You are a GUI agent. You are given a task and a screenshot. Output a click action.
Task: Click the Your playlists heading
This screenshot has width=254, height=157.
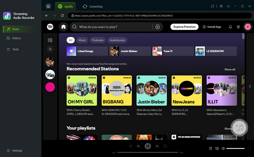(81, 128)
